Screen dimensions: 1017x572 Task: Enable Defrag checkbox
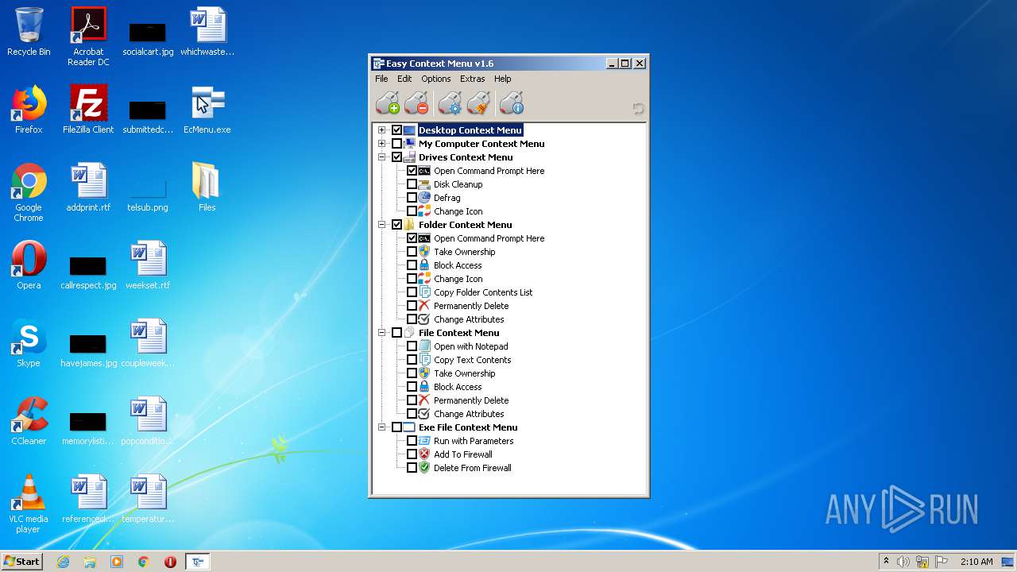coord(412,198)
